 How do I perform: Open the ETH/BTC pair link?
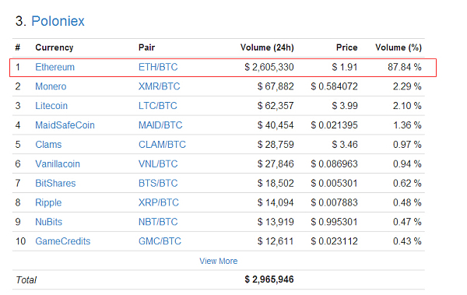(158, 67)
